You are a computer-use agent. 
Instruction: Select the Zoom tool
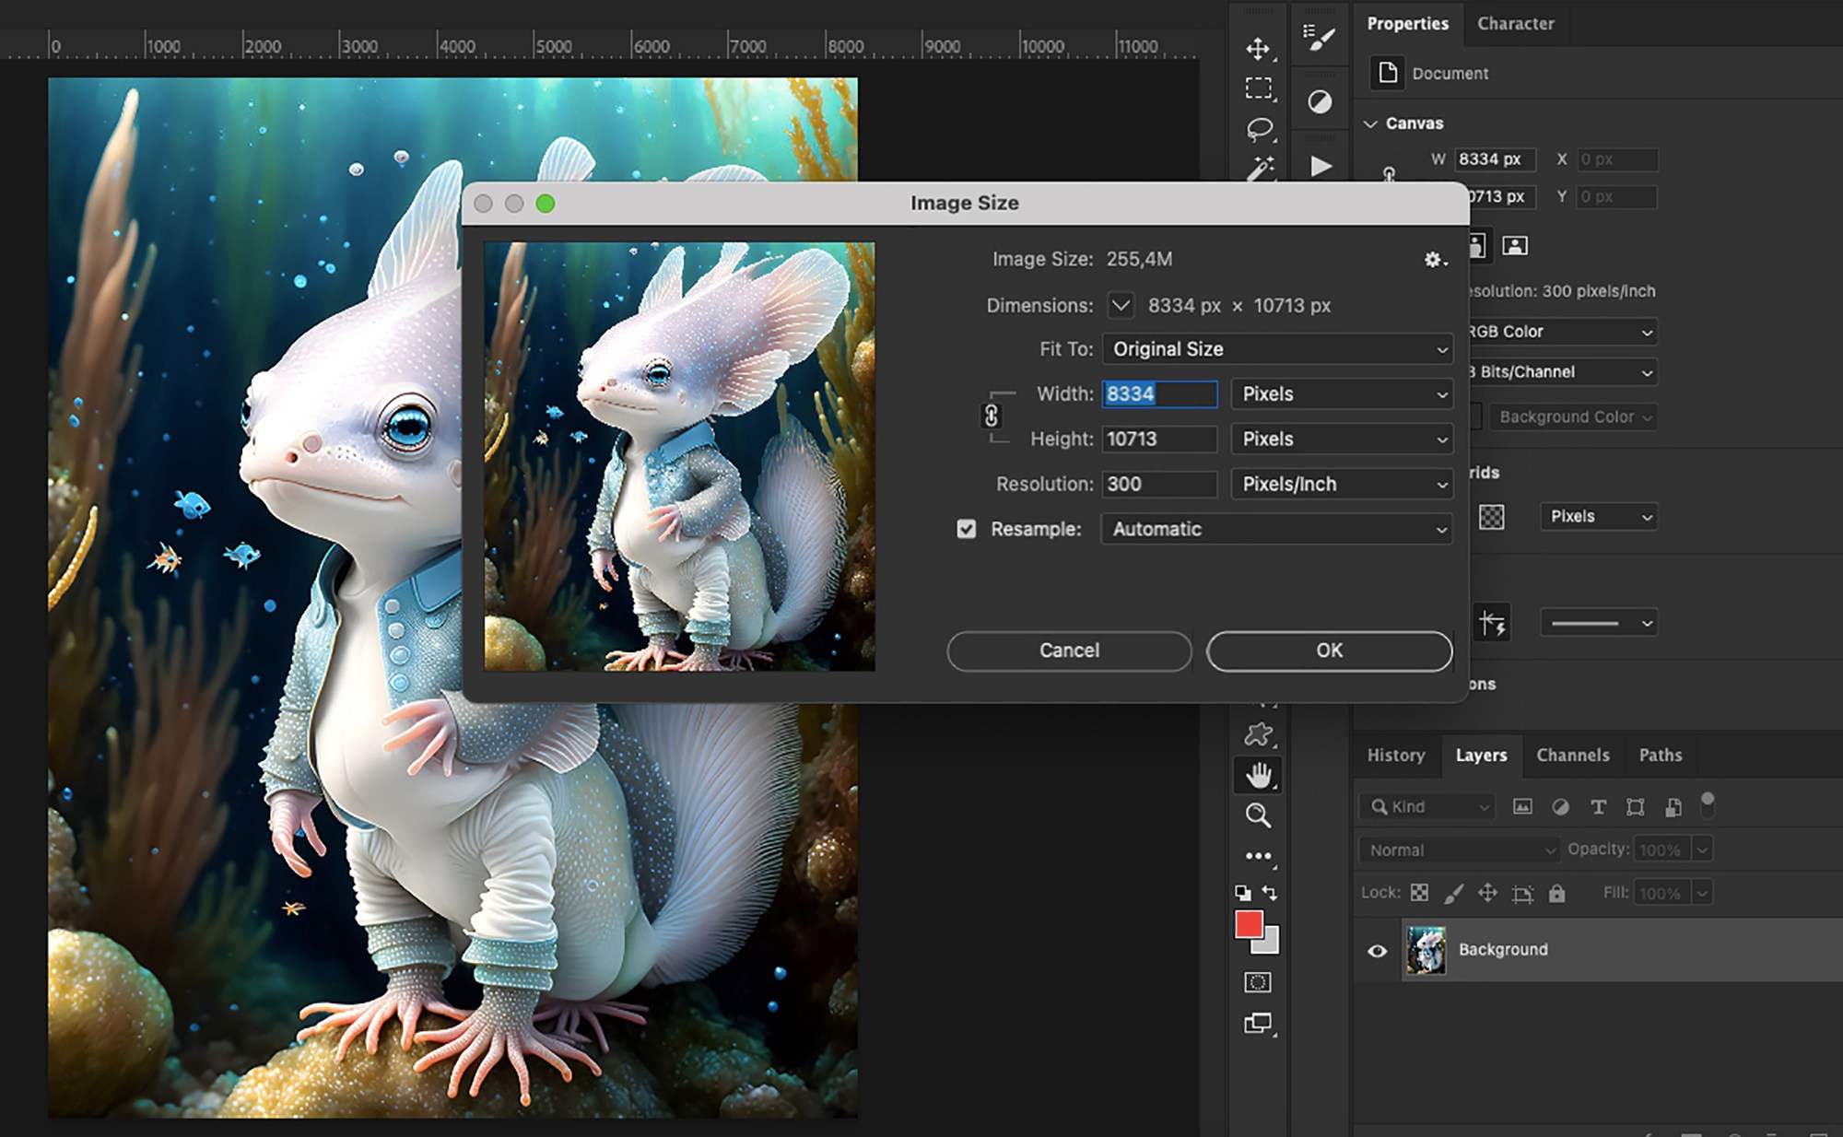coord(1259,816)
